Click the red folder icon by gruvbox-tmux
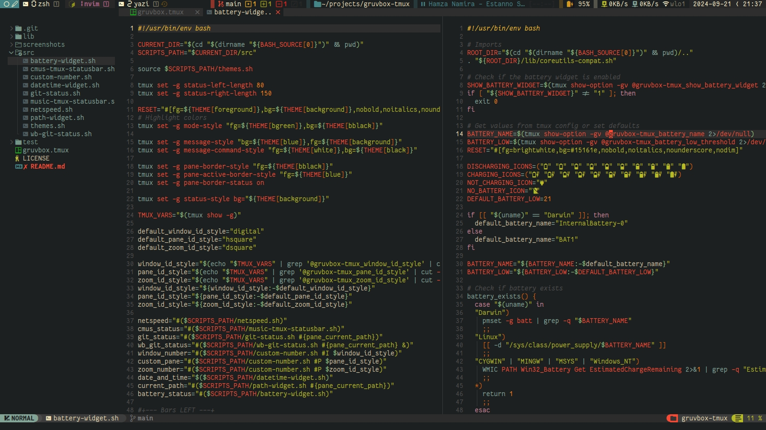Screen dimensions: 766x430 tap(673, 418)
